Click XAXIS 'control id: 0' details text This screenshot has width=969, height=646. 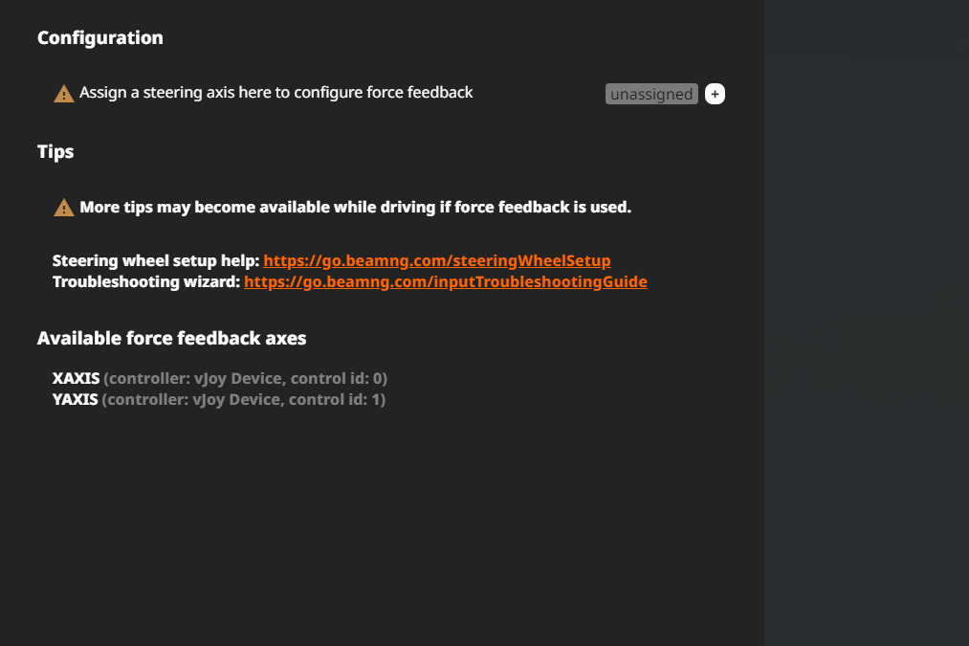[244, 378]
